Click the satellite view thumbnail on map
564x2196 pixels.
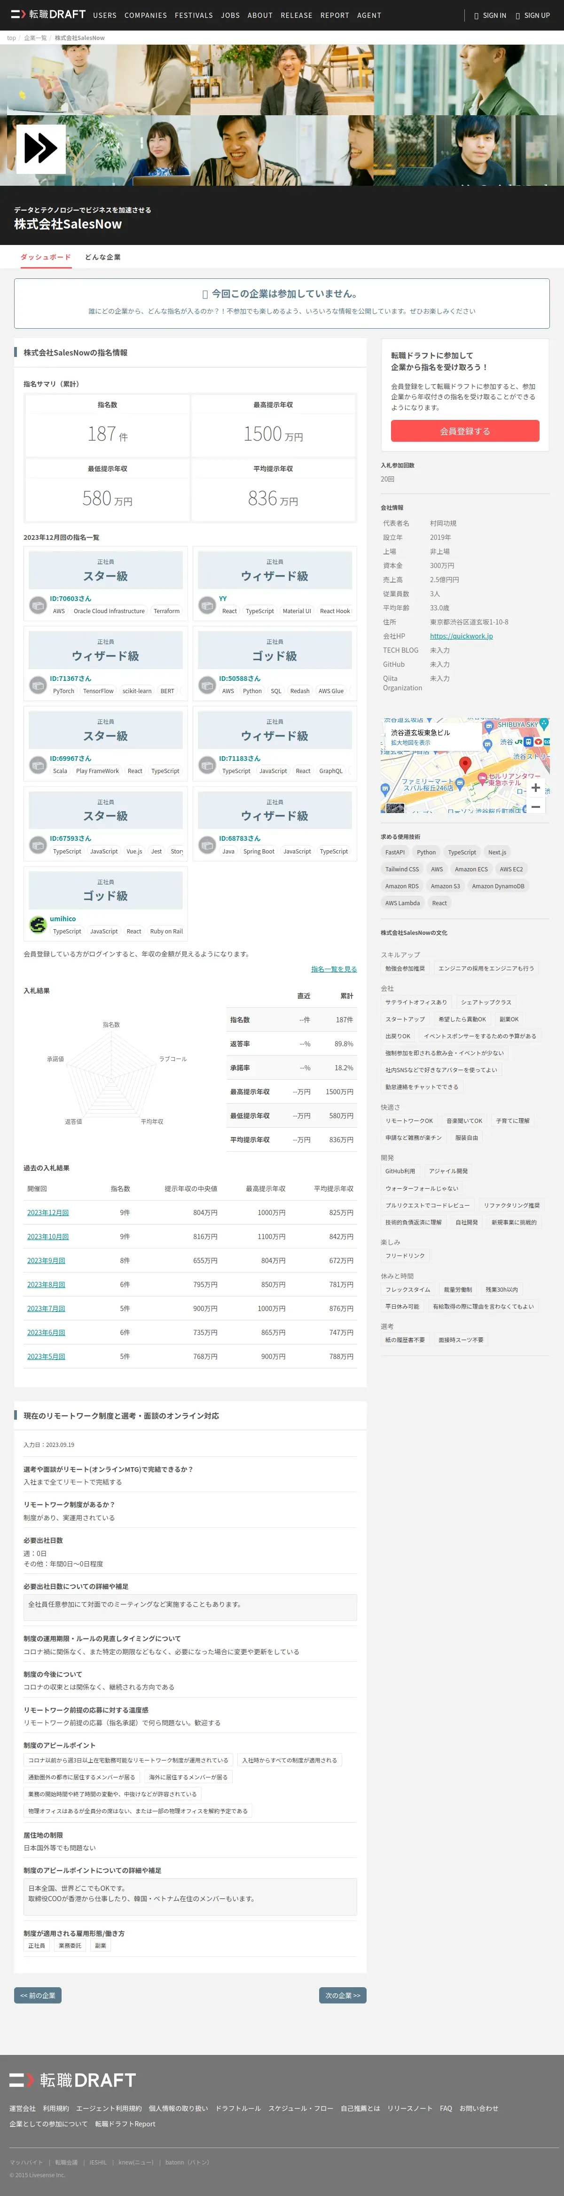[394, 807]
